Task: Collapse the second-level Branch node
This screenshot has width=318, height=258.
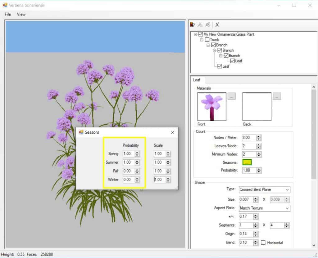Action: [x=214, y=51]
